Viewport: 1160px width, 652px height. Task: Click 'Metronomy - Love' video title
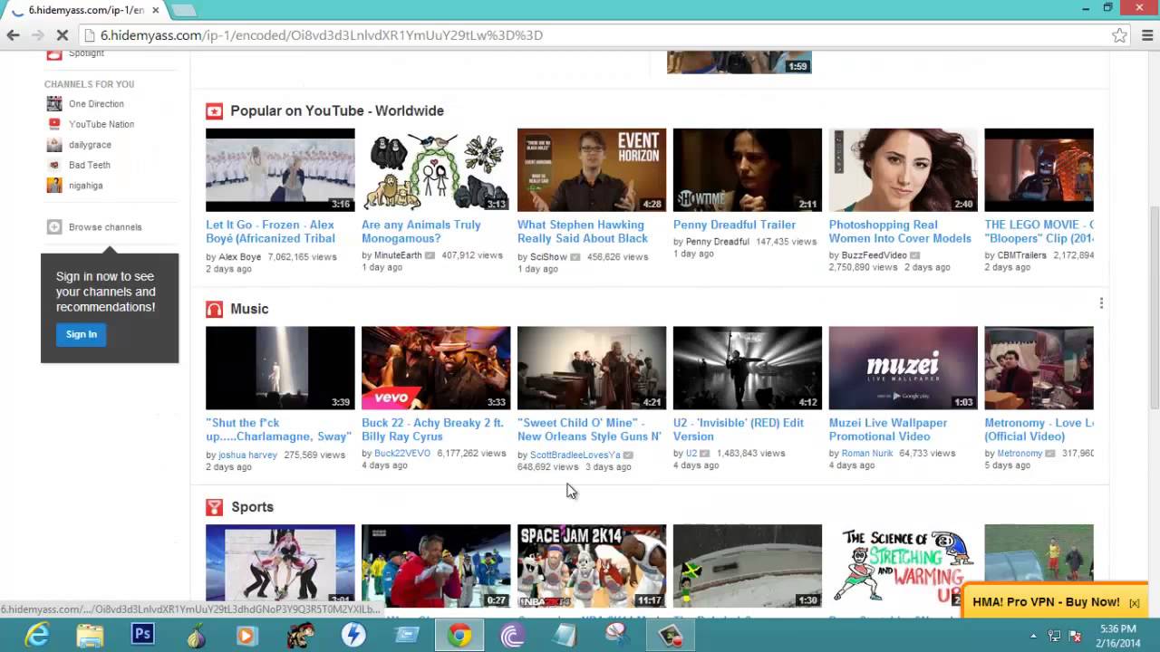[x=1039, y=430]
